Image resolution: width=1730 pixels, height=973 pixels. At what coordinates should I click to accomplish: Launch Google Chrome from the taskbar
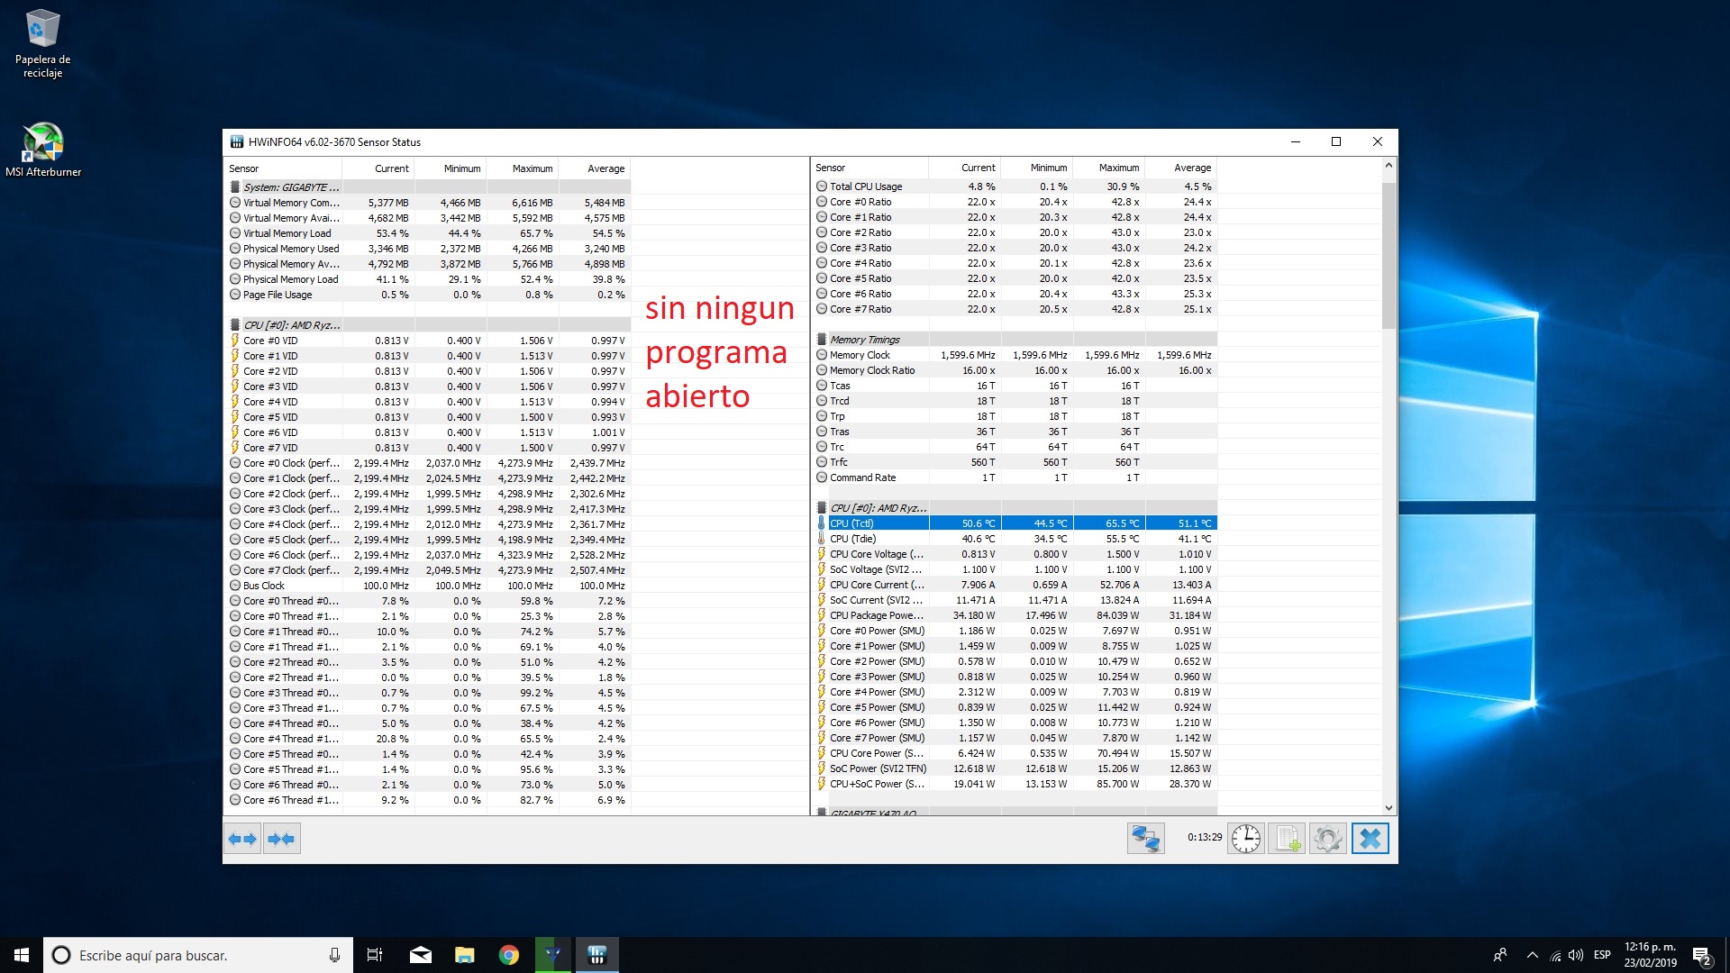(508, 955)
